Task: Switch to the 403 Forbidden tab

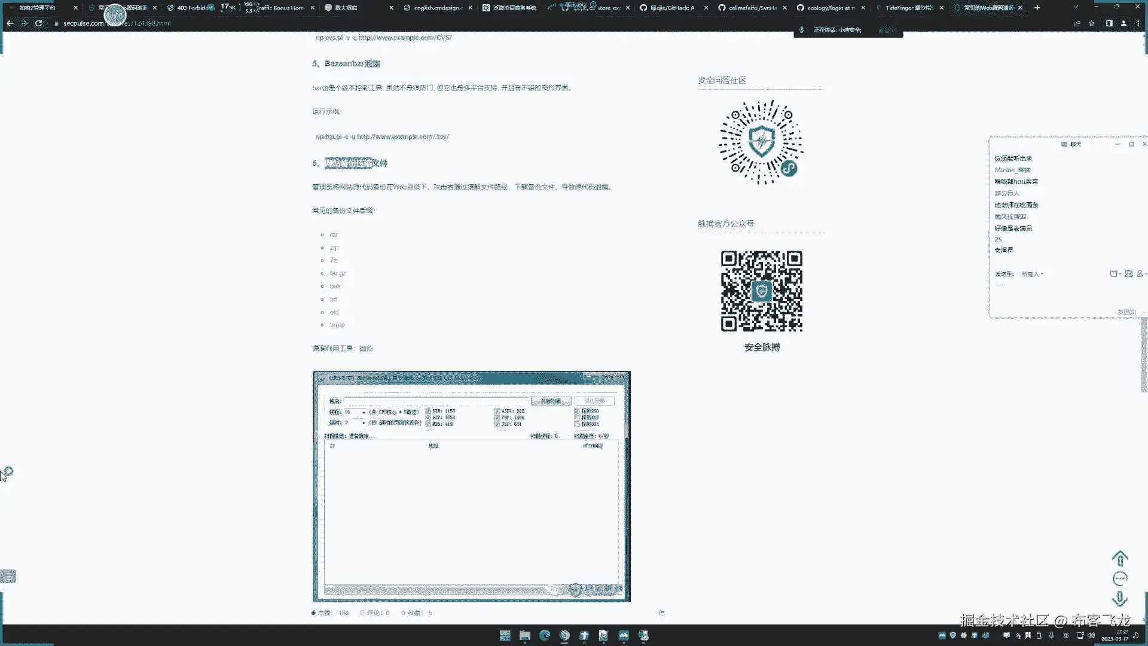Action: pyautogui.click(x=191, y=8)
